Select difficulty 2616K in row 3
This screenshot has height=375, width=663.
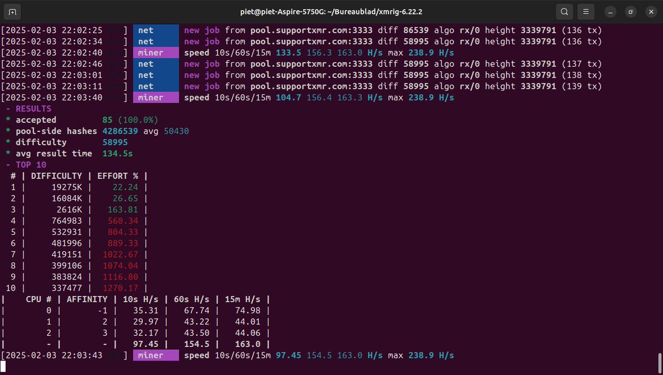coord(70,209)
